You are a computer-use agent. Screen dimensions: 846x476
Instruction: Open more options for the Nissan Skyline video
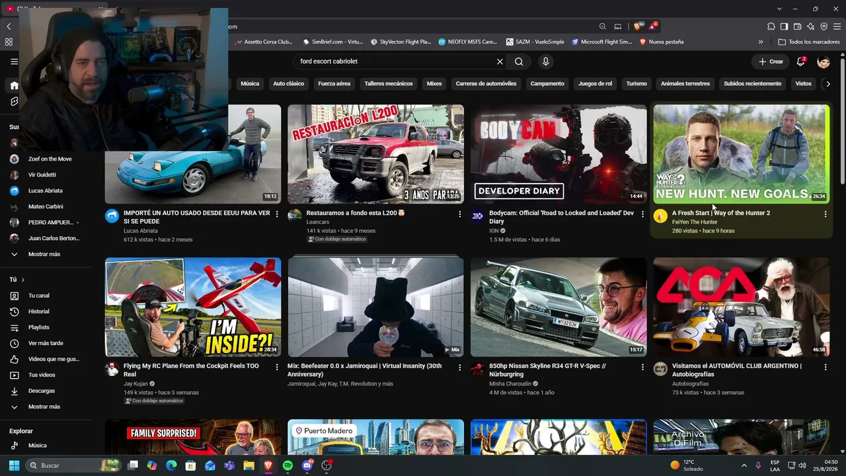(x=642, y=366)
